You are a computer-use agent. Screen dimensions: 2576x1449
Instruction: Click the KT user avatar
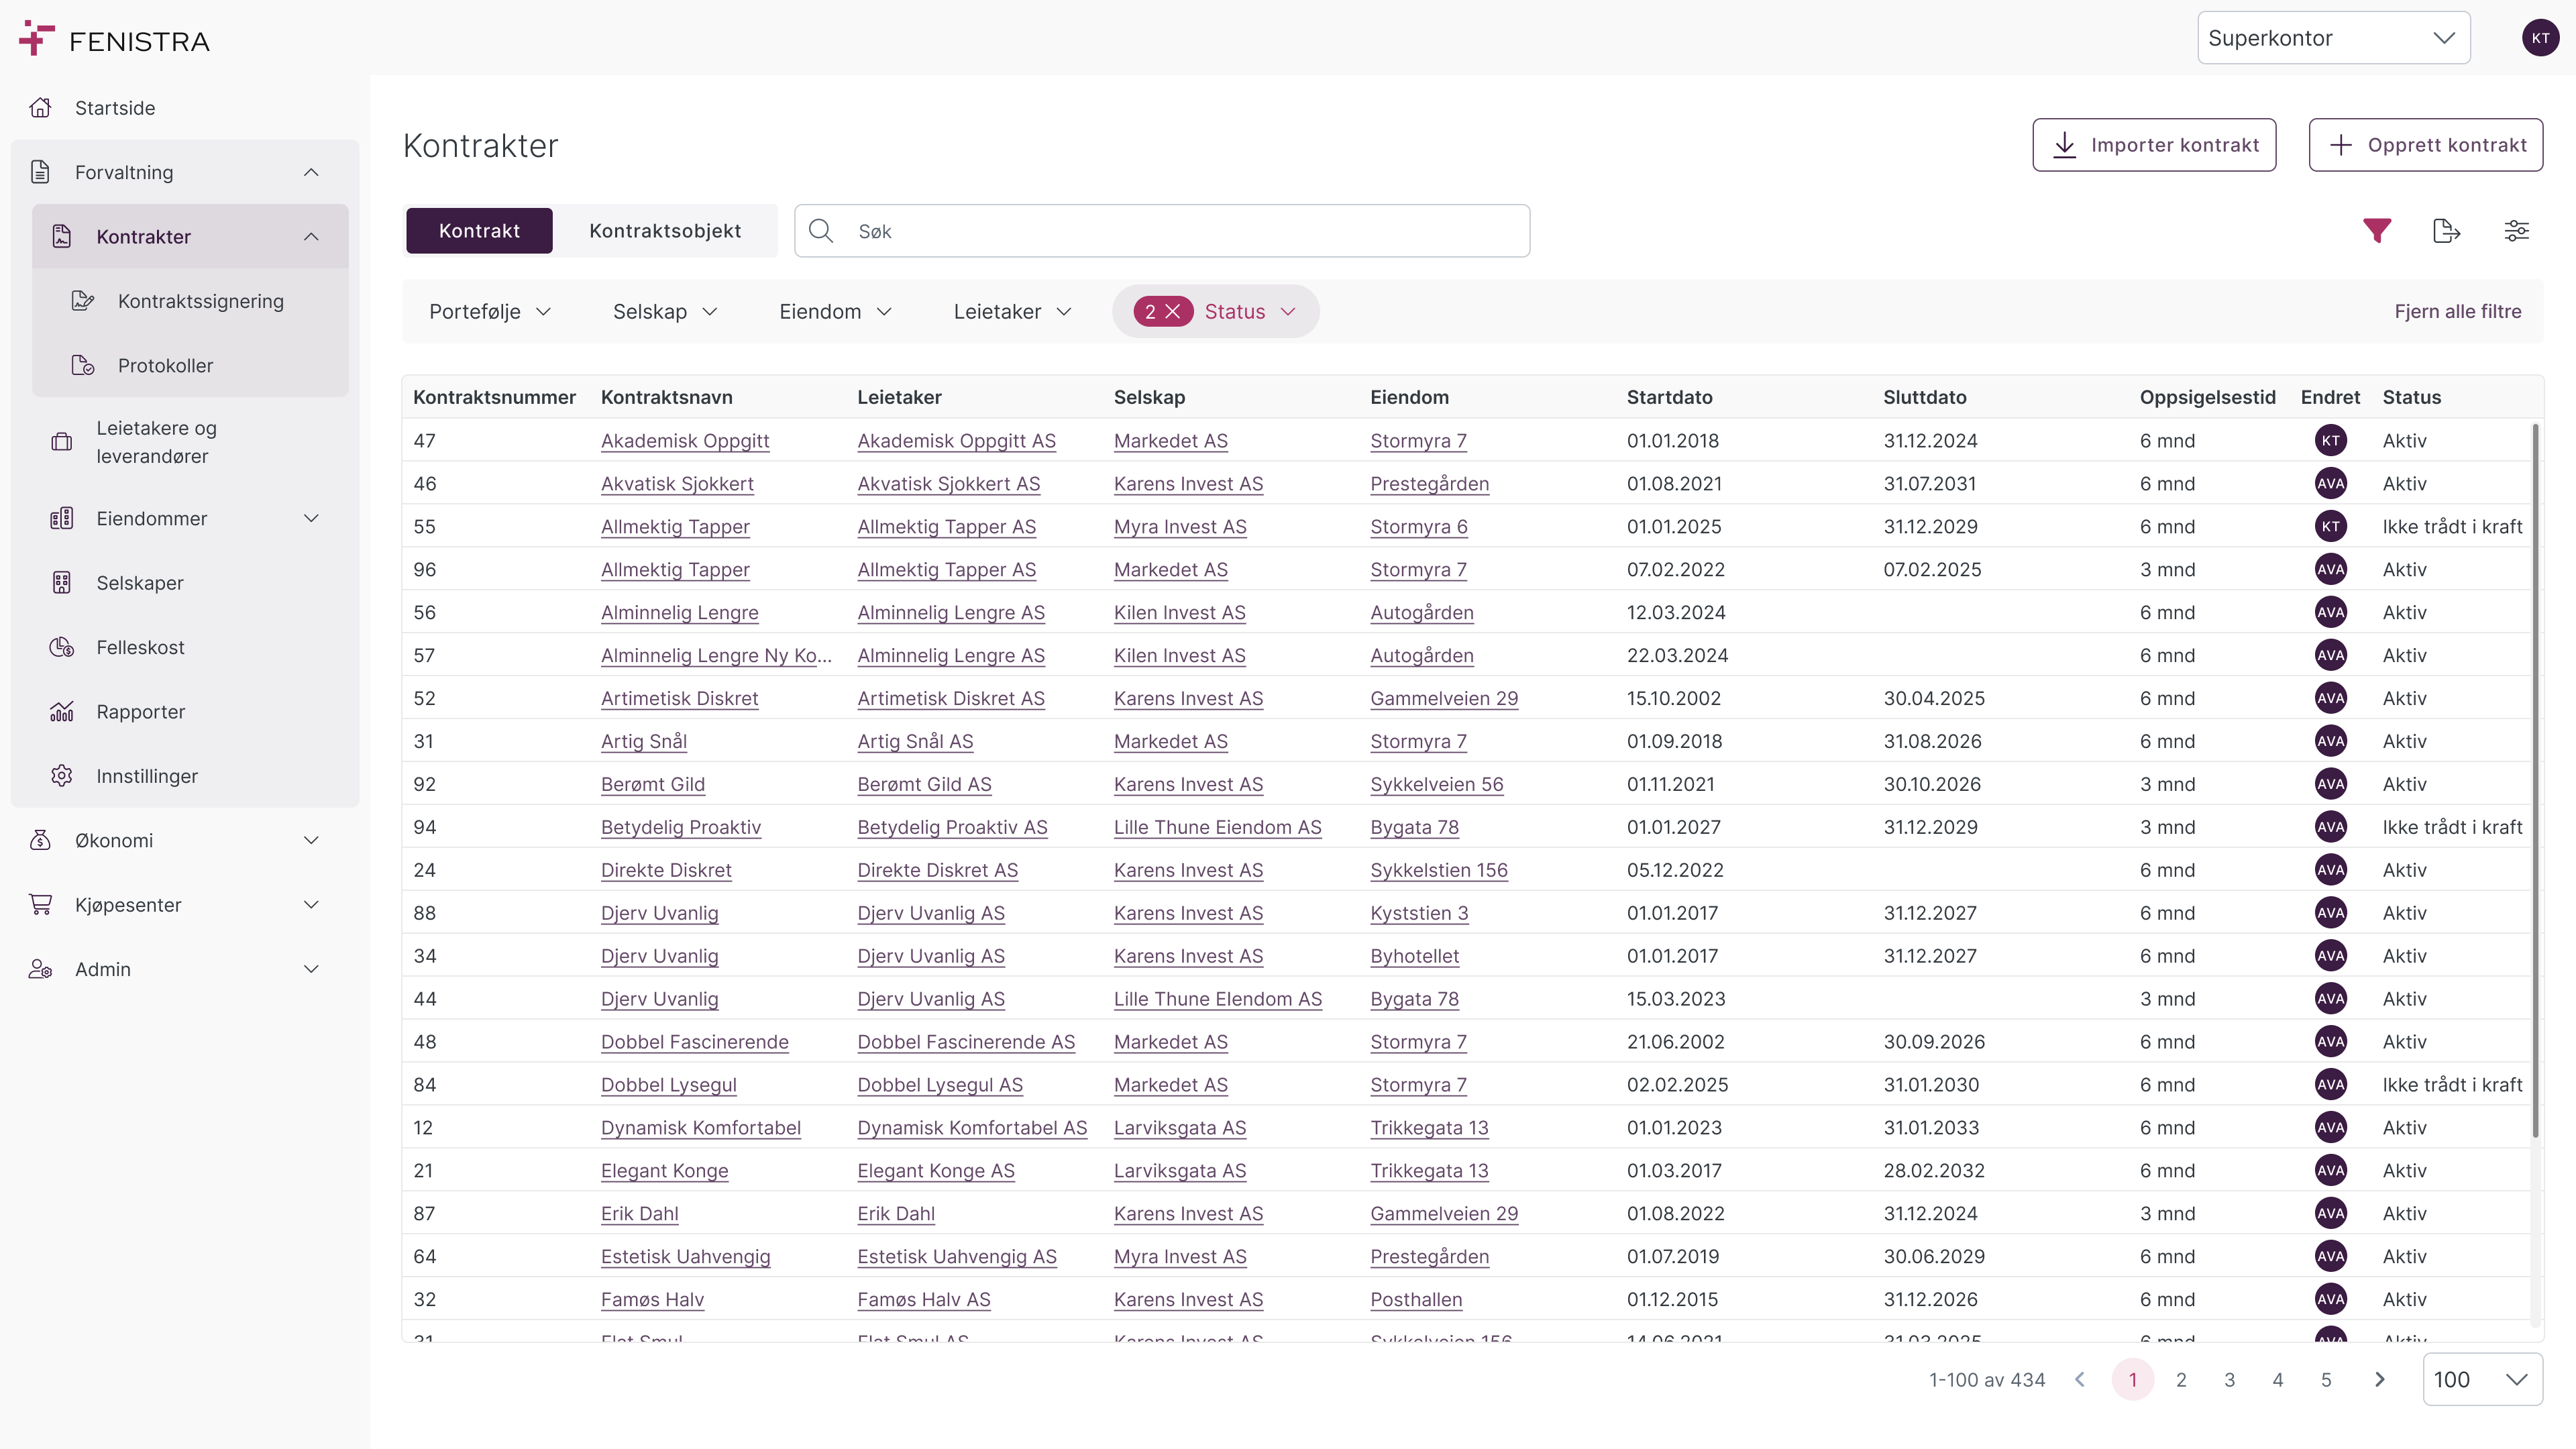pos(2540,38)
